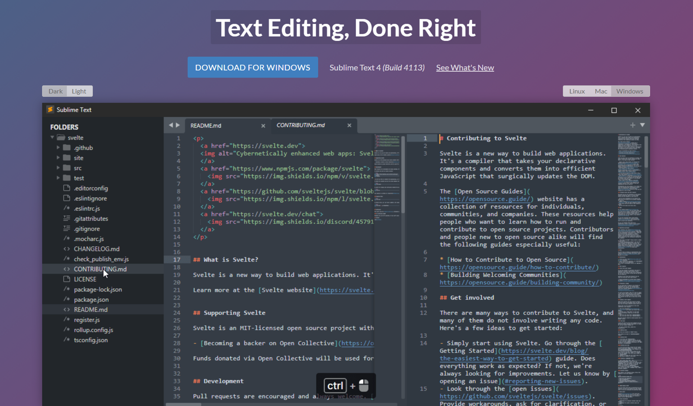Click the 'What is Svelte?' heading line
693x406 pixels.
[x=226, y=259]
